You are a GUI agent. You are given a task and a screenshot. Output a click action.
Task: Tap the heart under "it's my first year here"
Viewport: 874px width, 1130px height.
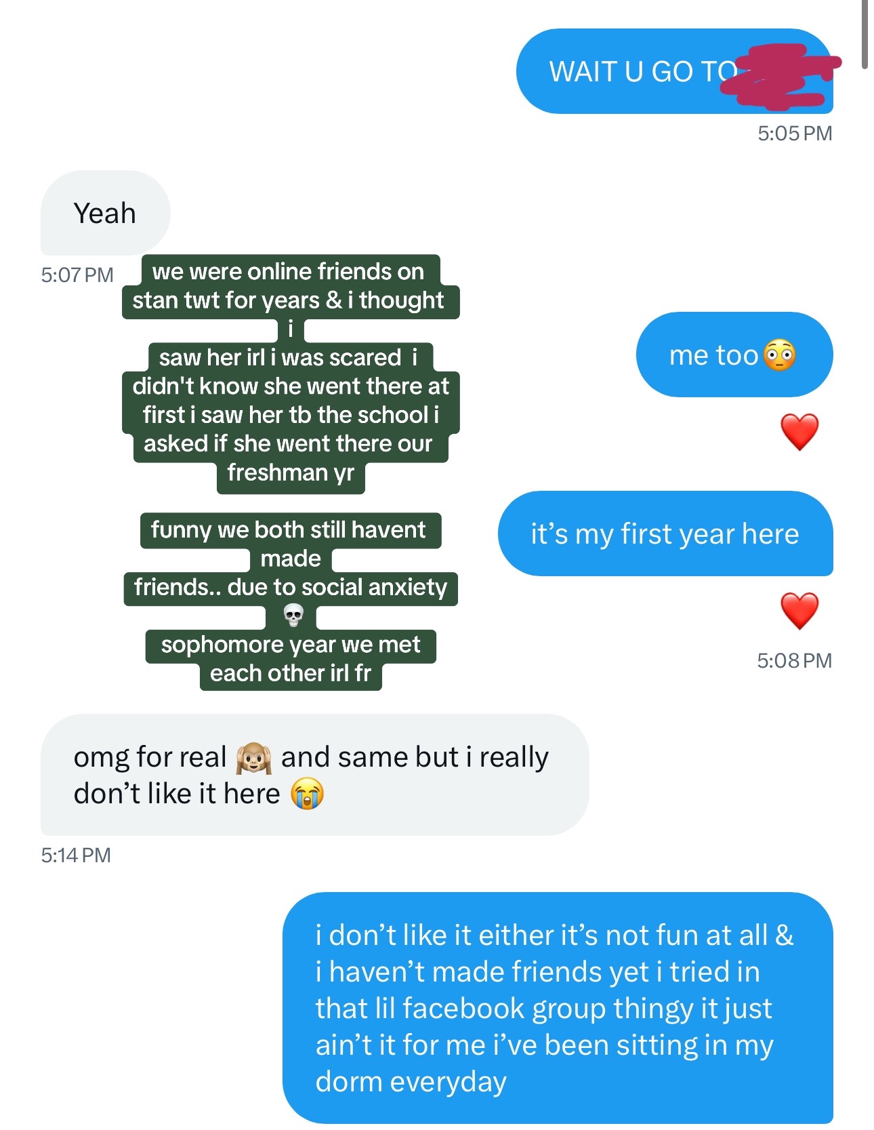[x=799, y=611]
